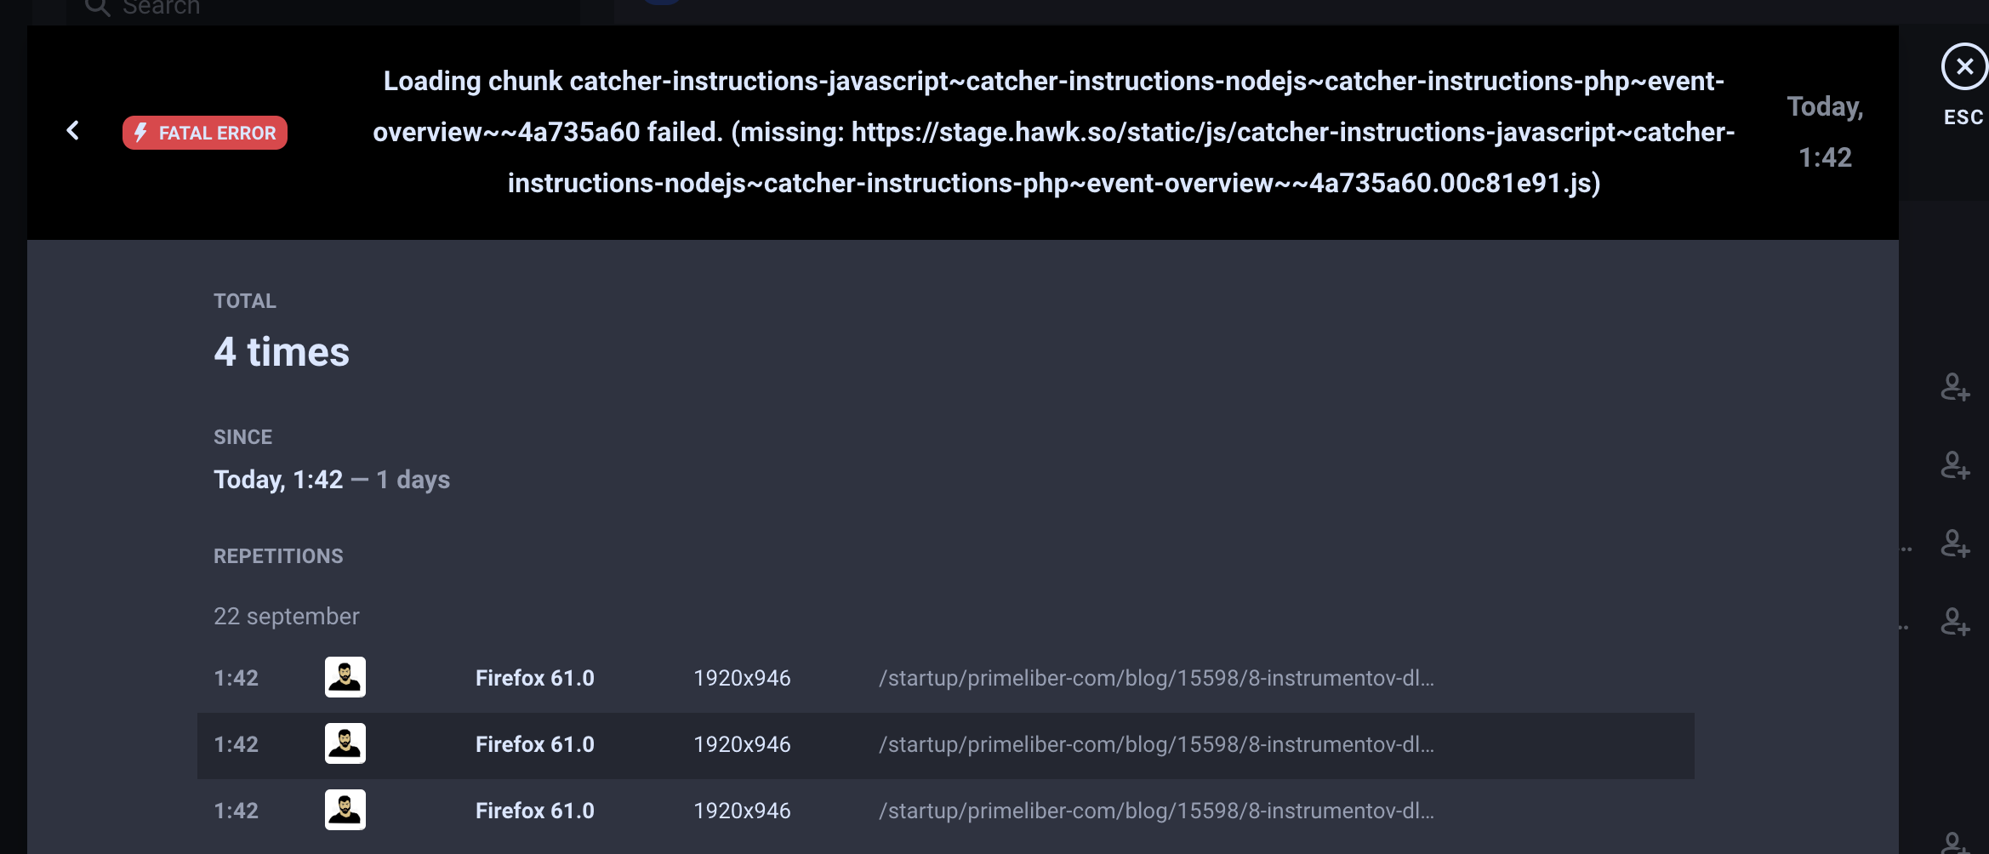Click the second assign-user icon on the right
This screenshot has width=1989, height=854.
point(1955,465)
